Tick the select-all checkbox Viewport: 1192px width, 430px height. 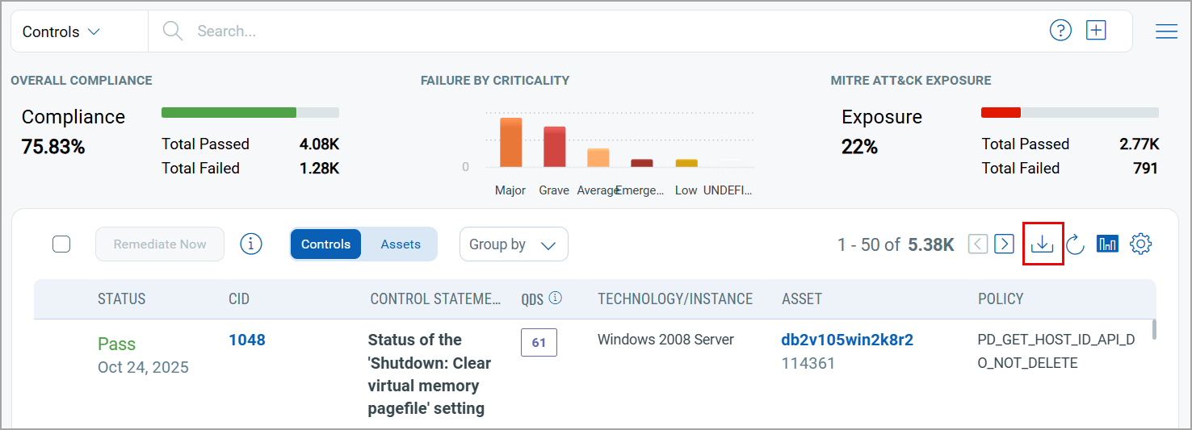(x=61, y=244)
